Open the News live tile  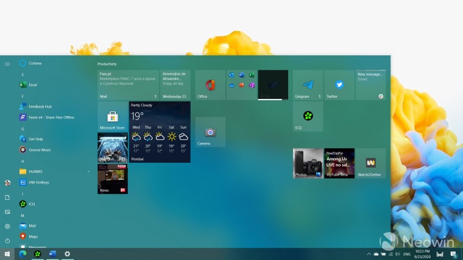113,179
